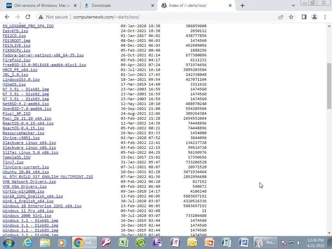This screenshot has height=249, width=332.
Task: Open Microsoft OneNote from taskbar
Action: [174, 243]
